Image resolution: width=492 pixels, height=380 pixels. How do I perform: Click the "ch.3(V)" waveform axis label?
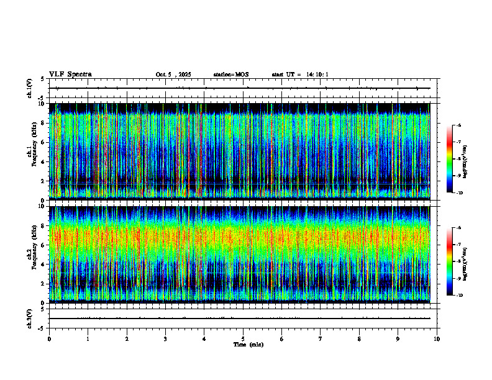pyautogui.click(x=30, y=319)
